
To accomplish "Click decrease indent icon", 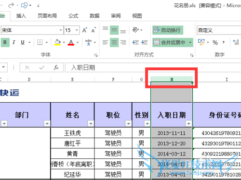I will 135,42.
